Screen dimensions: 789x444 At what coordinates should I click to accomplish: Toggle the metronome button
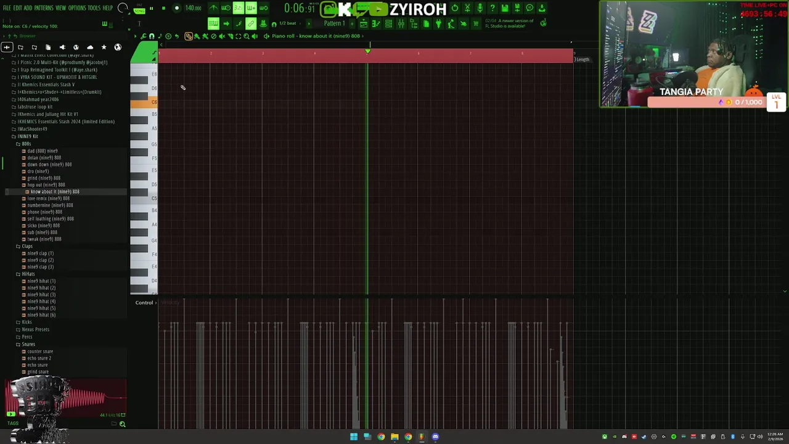click(214, 8)
